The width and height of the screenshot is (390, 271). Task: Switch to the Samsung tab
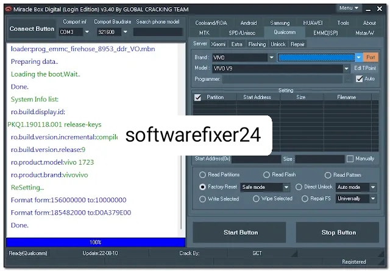click(x=280, y=23)
